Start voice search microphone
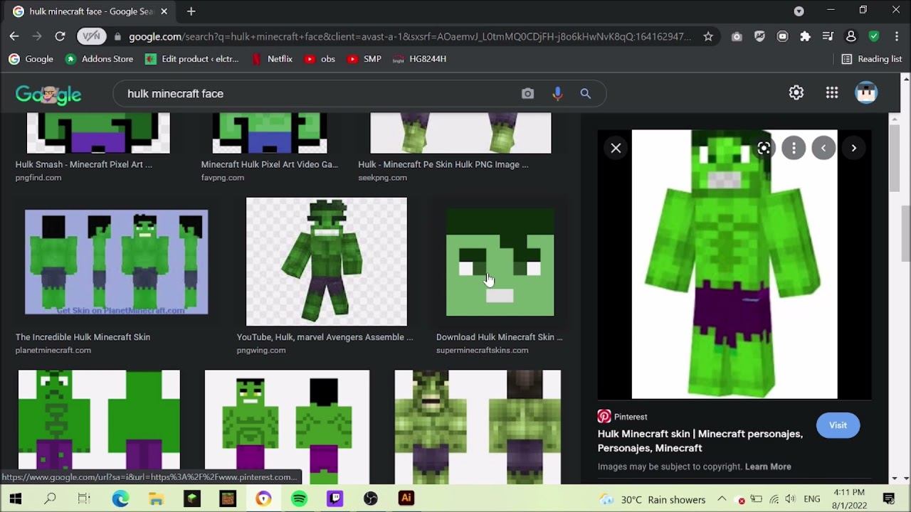This screenshot has height=512, width=911. (x=557, y=94)
